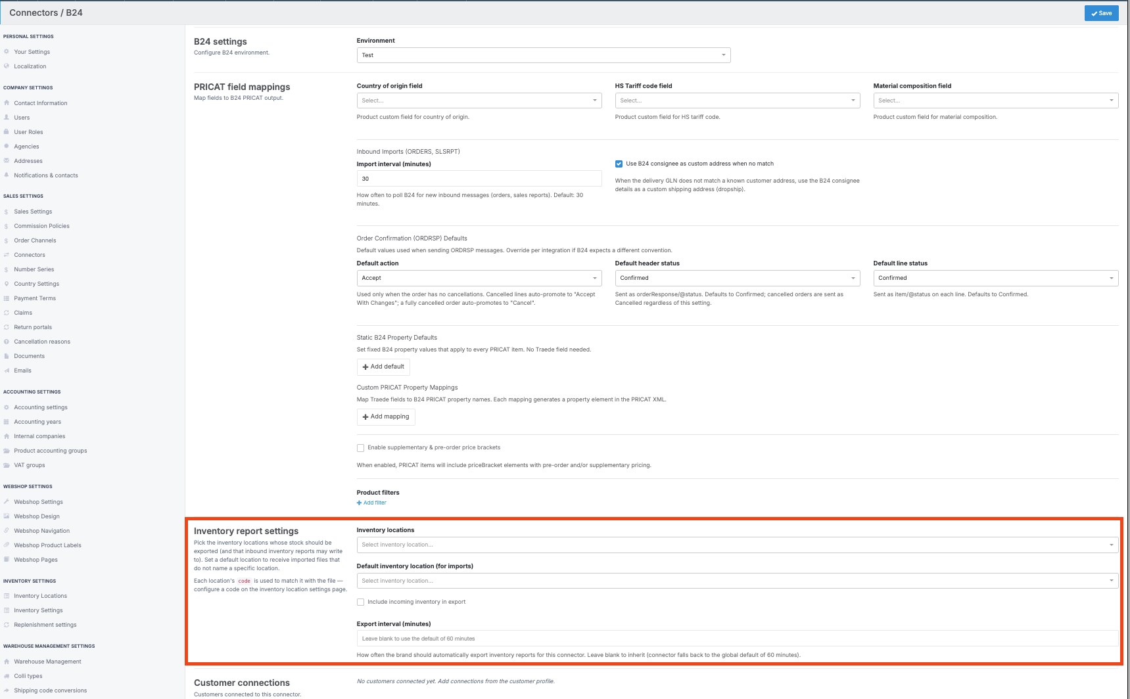This screenshot has width=1130, height=699.
Task: Click the list icon beside Payment Terms
Action: pos(7,298)
